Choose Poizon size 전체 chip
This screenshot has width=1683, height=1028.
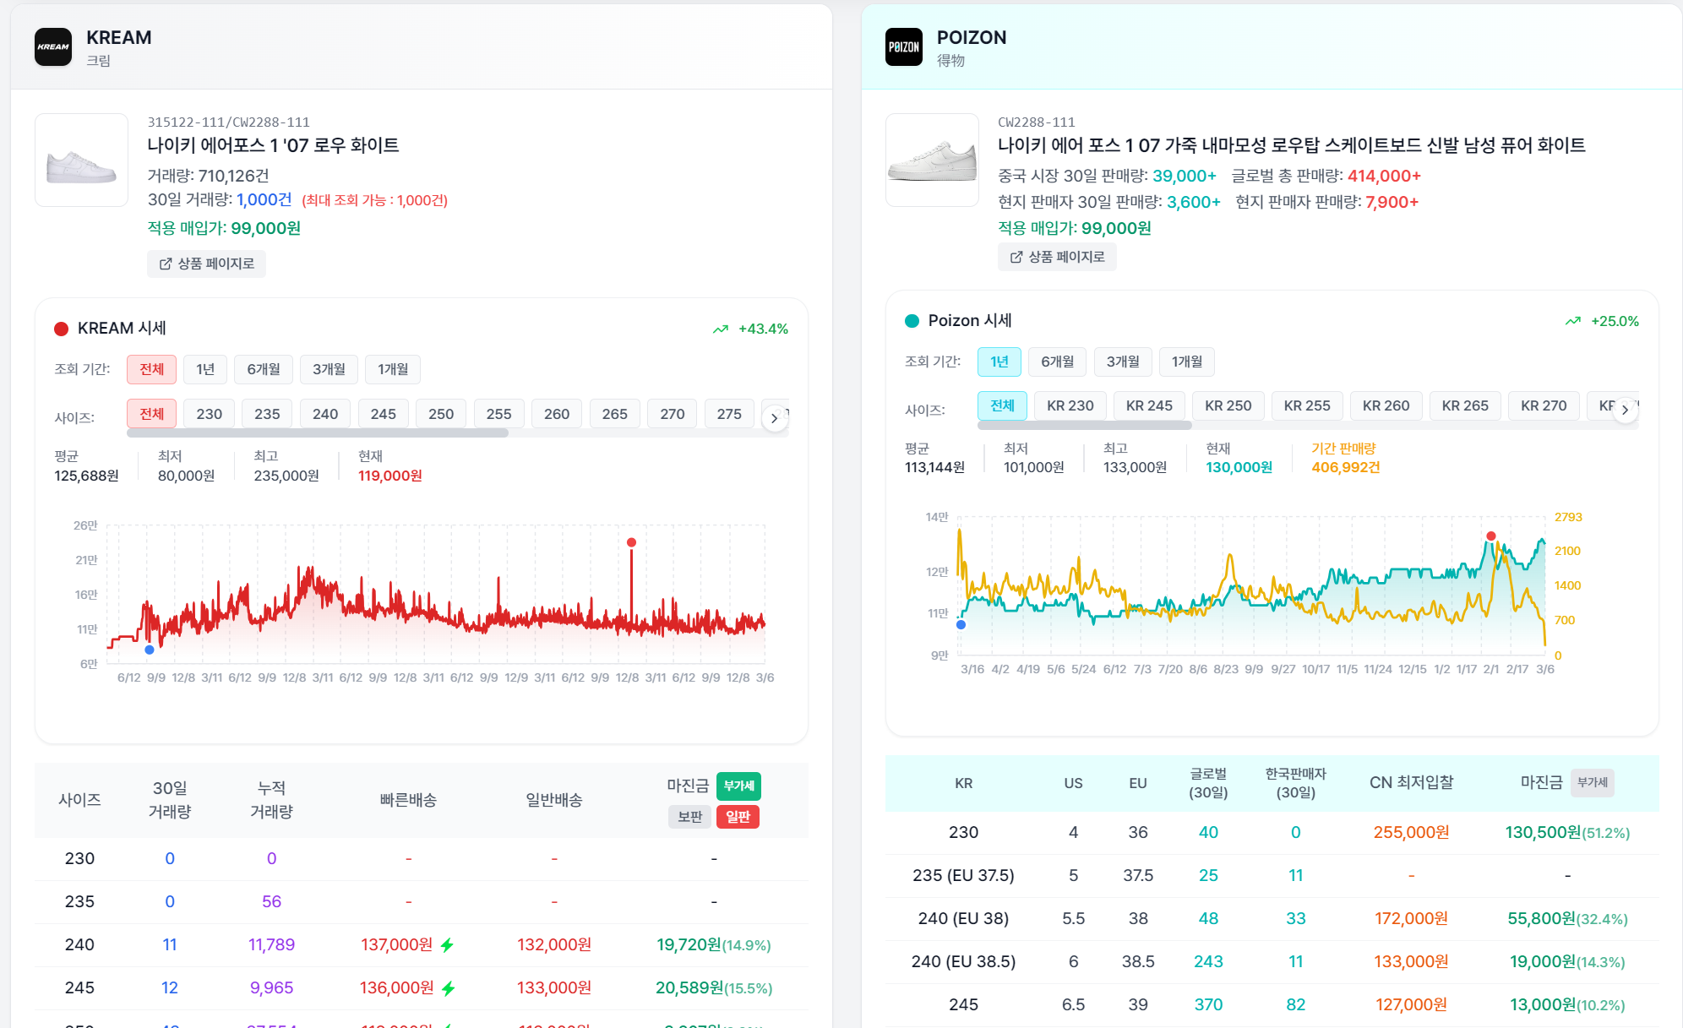(1002, 406)
